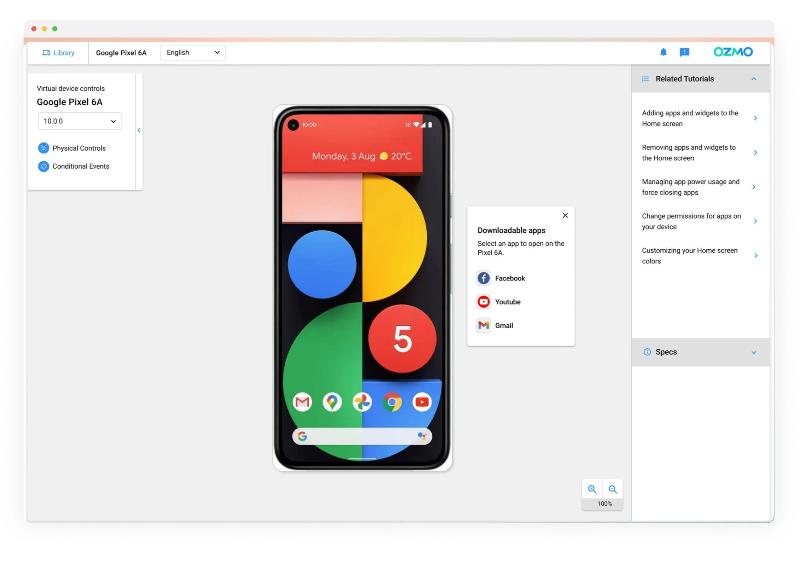Click the chevron next to Change permissions tutorial
This screenshot has width=806, height=569.
pos(755,221)
